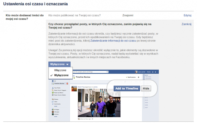Click Photos icon in preview sidebar
This screenshot has height=123, width=197.
point(53,99)
